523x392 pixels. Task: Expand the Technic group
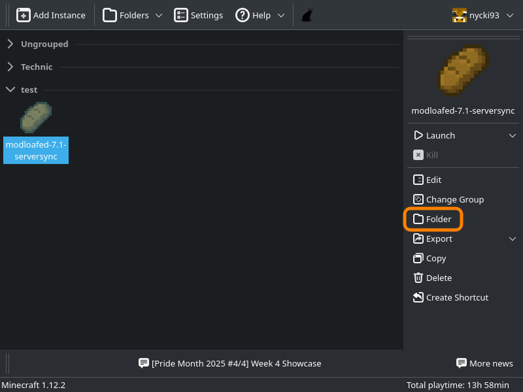10,67
